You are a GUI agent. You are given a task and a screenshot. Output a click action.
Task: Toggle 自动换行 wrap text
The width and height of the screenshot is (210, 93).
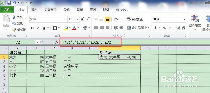[135, 19]
